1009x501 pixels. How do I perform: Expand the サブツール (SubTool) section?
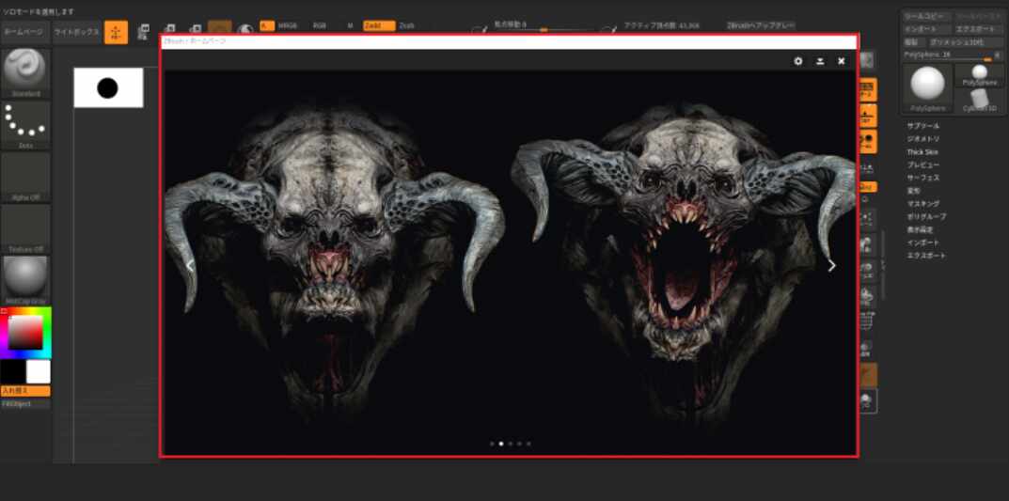pos(922,125)
